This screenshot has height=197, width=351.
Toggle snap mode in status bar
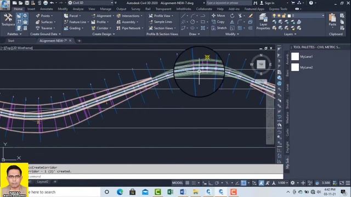[194, 183]
